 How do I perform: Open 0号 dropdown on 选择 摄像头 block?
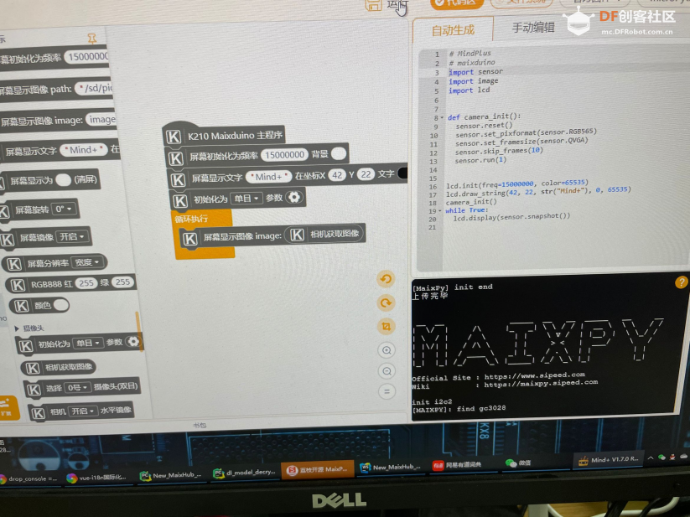tap(77, 387)
